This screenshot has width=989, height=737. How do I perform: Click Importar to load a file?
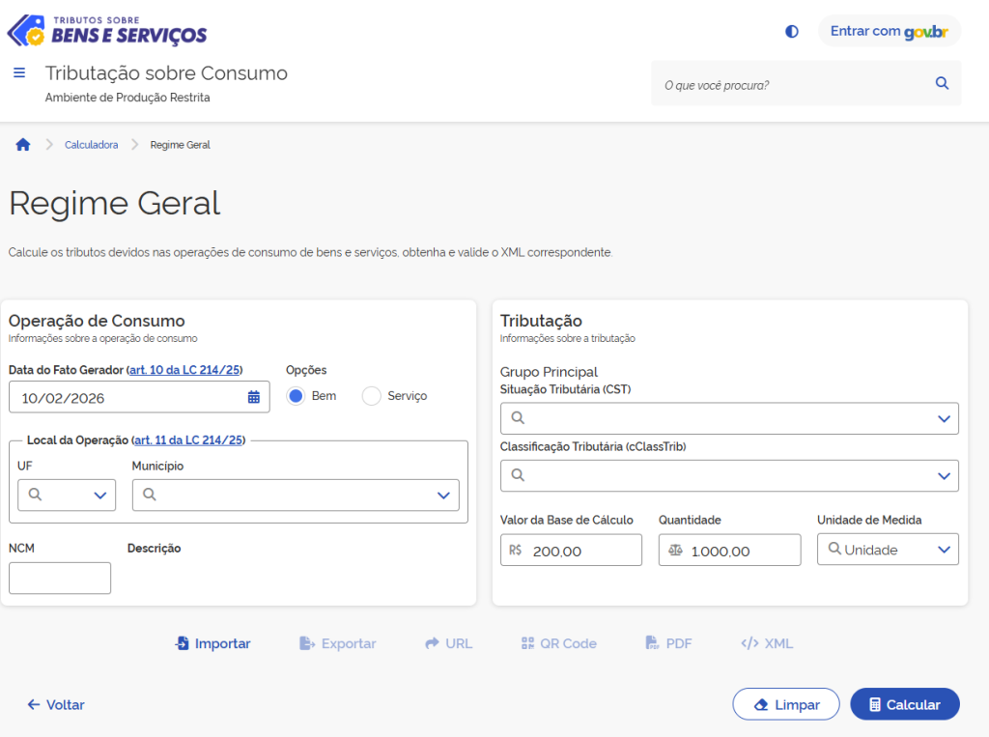click(212, 643)
